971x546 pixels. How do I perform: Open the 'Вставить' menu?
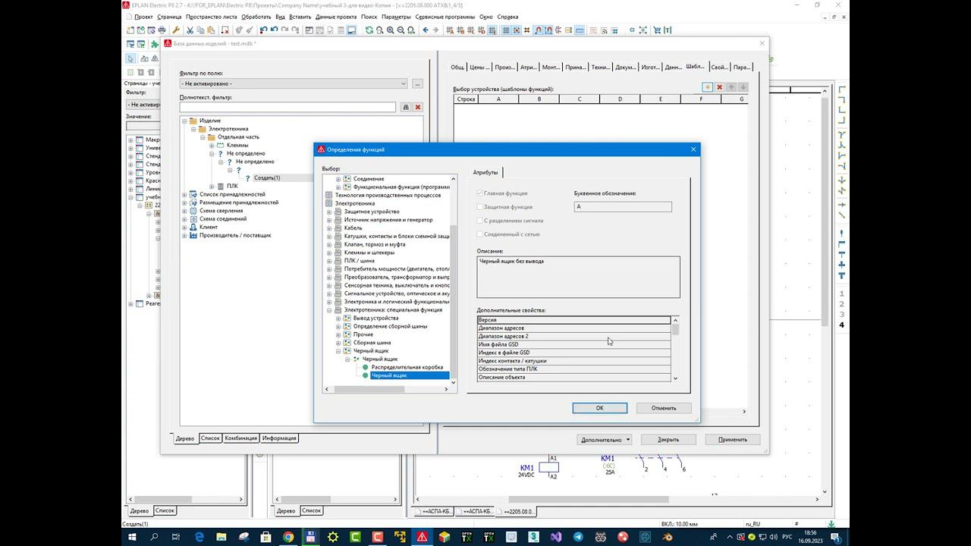(300, 17)
